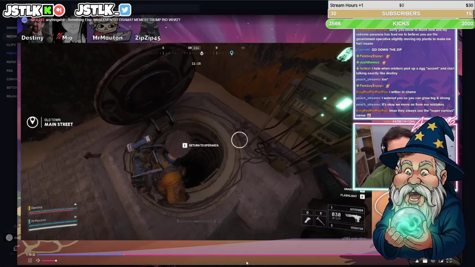Click the 'Return to Speranza' prompt
Viewport: 475px width, 267px height.
click(x=203, y=145)
